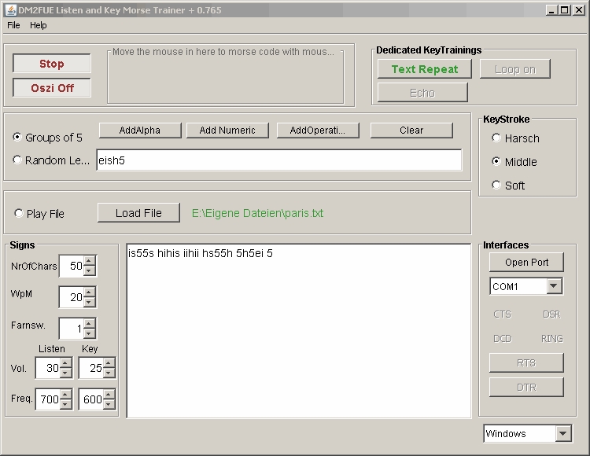The height and width of the screenshot is (456, 590).
Task: Increase Key frequency with up arrow
Action: (109, 394)
